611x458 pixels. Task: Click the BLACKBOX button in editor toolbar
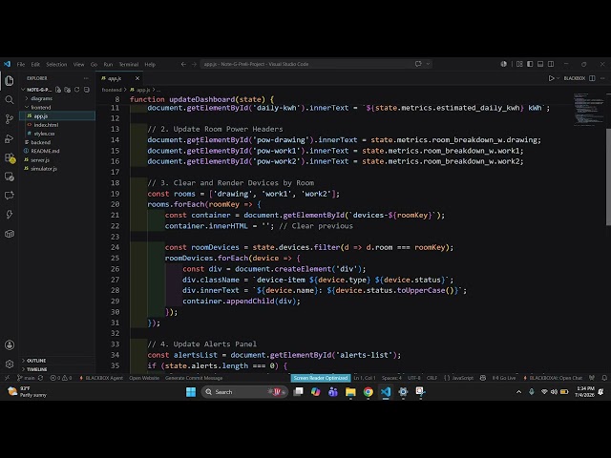pos(575,78)
